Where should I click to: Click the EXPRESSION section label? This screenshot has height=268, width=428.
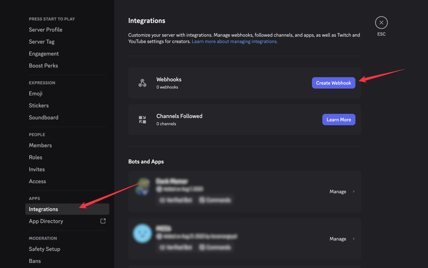point(42,83)
